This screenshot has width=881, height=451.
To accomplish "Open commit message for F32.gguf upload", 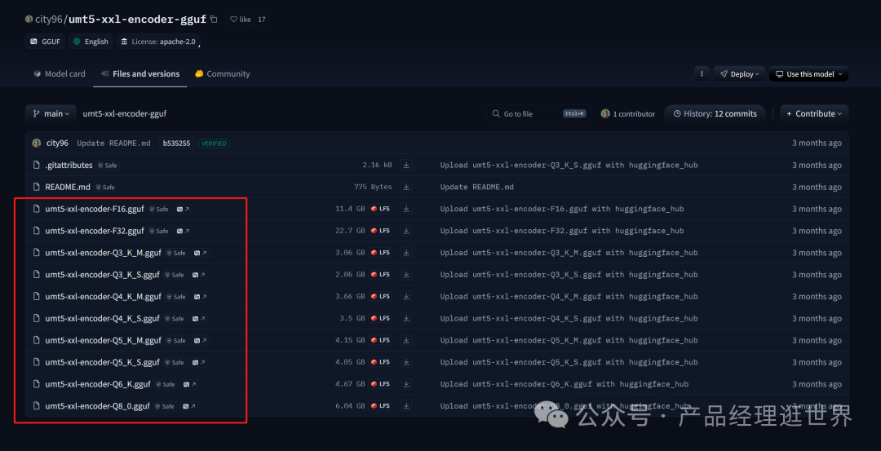I will coord(562,231).
